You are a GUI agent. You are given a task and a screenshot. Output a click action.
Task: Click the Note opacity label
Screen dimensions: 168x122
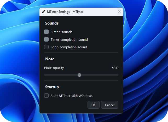(54, 68)
